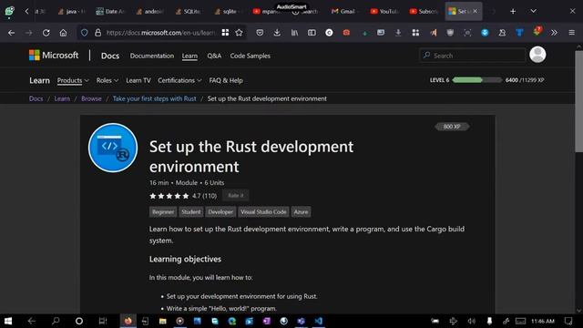Click the taskbar clock showing 11:46 AM

543,321
